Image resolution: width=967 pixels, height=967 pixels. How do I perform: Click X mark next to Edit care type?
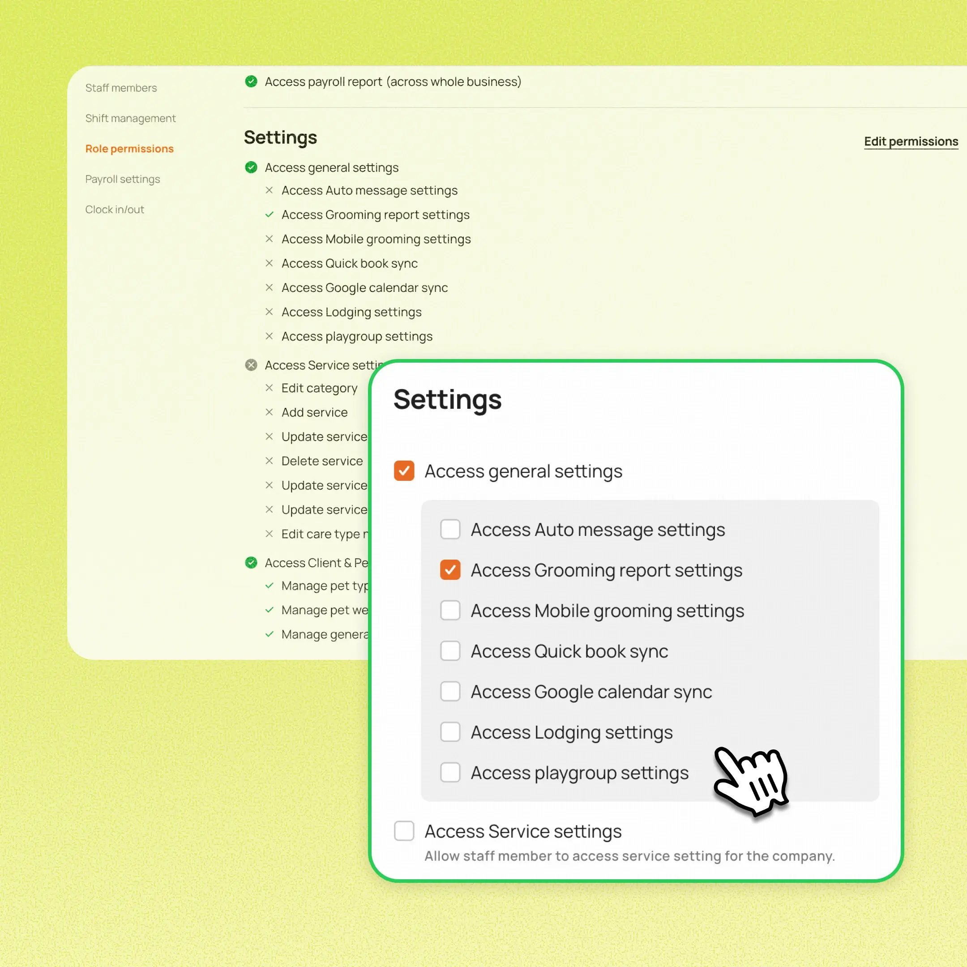point(269,534)
